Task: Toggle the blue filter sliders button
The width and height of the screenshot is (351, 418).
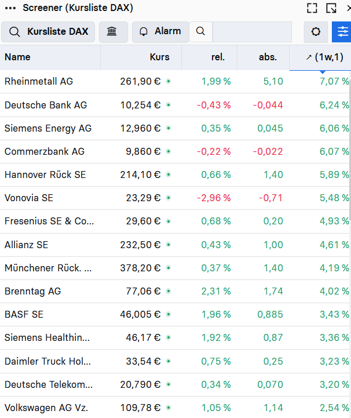Action: (x=342, y=32)
